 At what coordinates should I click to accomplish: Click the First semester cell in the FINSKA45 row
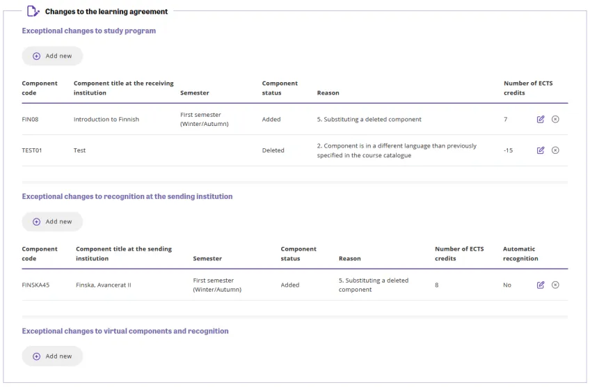217,285
